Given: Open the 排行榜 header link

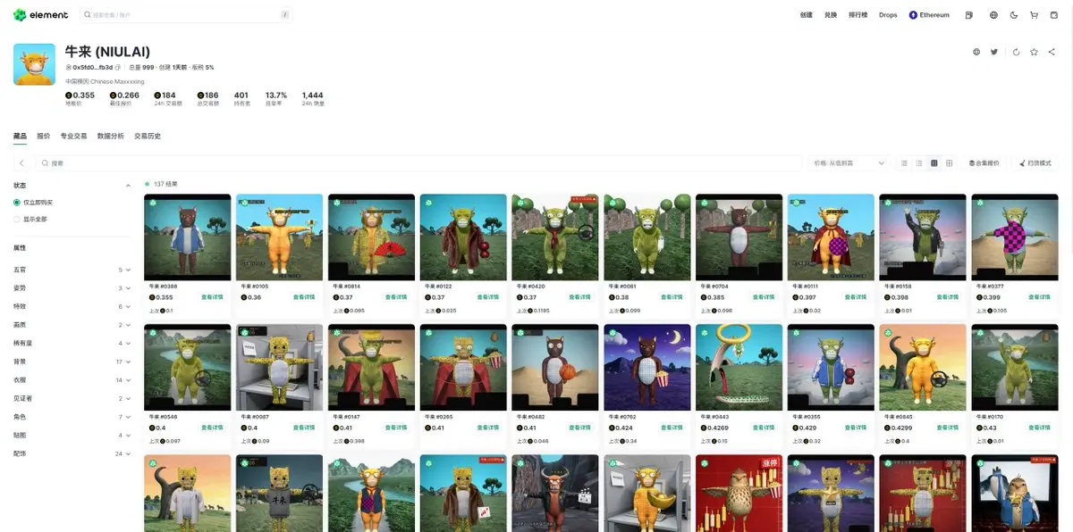Looking at the screenshot, I should tap(858, 15).
